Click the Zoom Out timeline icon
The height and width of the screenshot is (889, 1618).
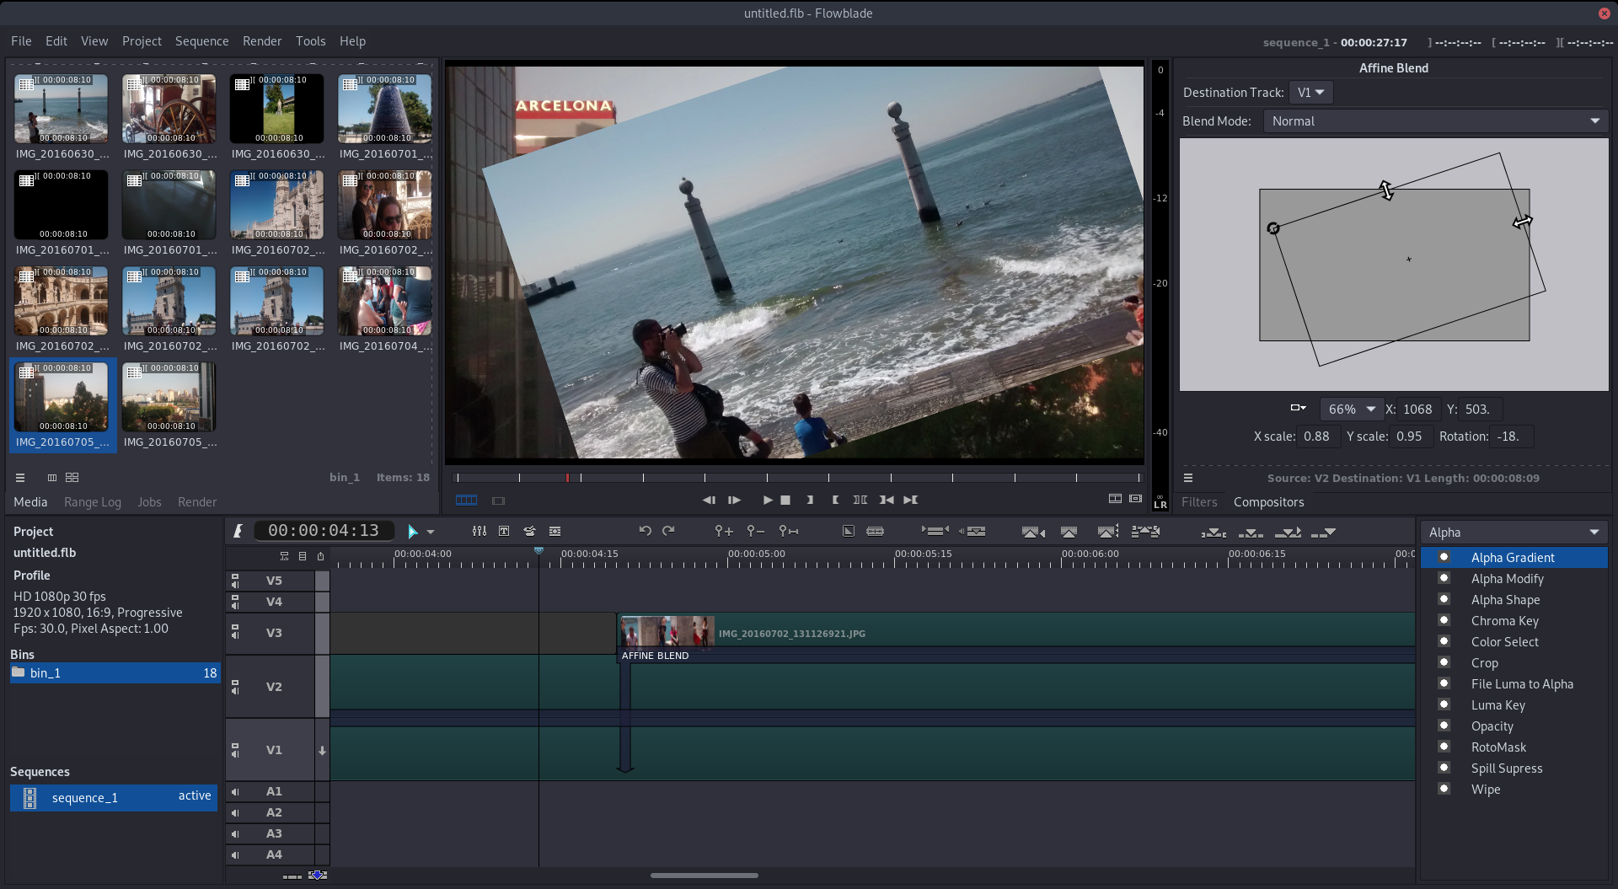coord(755,531)
